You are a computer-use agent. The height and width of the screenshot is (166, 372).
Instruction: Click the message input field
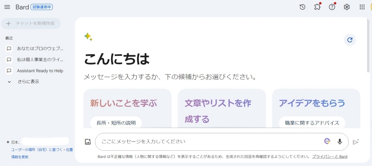(222, 142)
